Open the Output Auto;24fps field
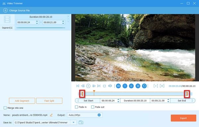199x127 pixels. pyautogui.click(x=85, y=115)
